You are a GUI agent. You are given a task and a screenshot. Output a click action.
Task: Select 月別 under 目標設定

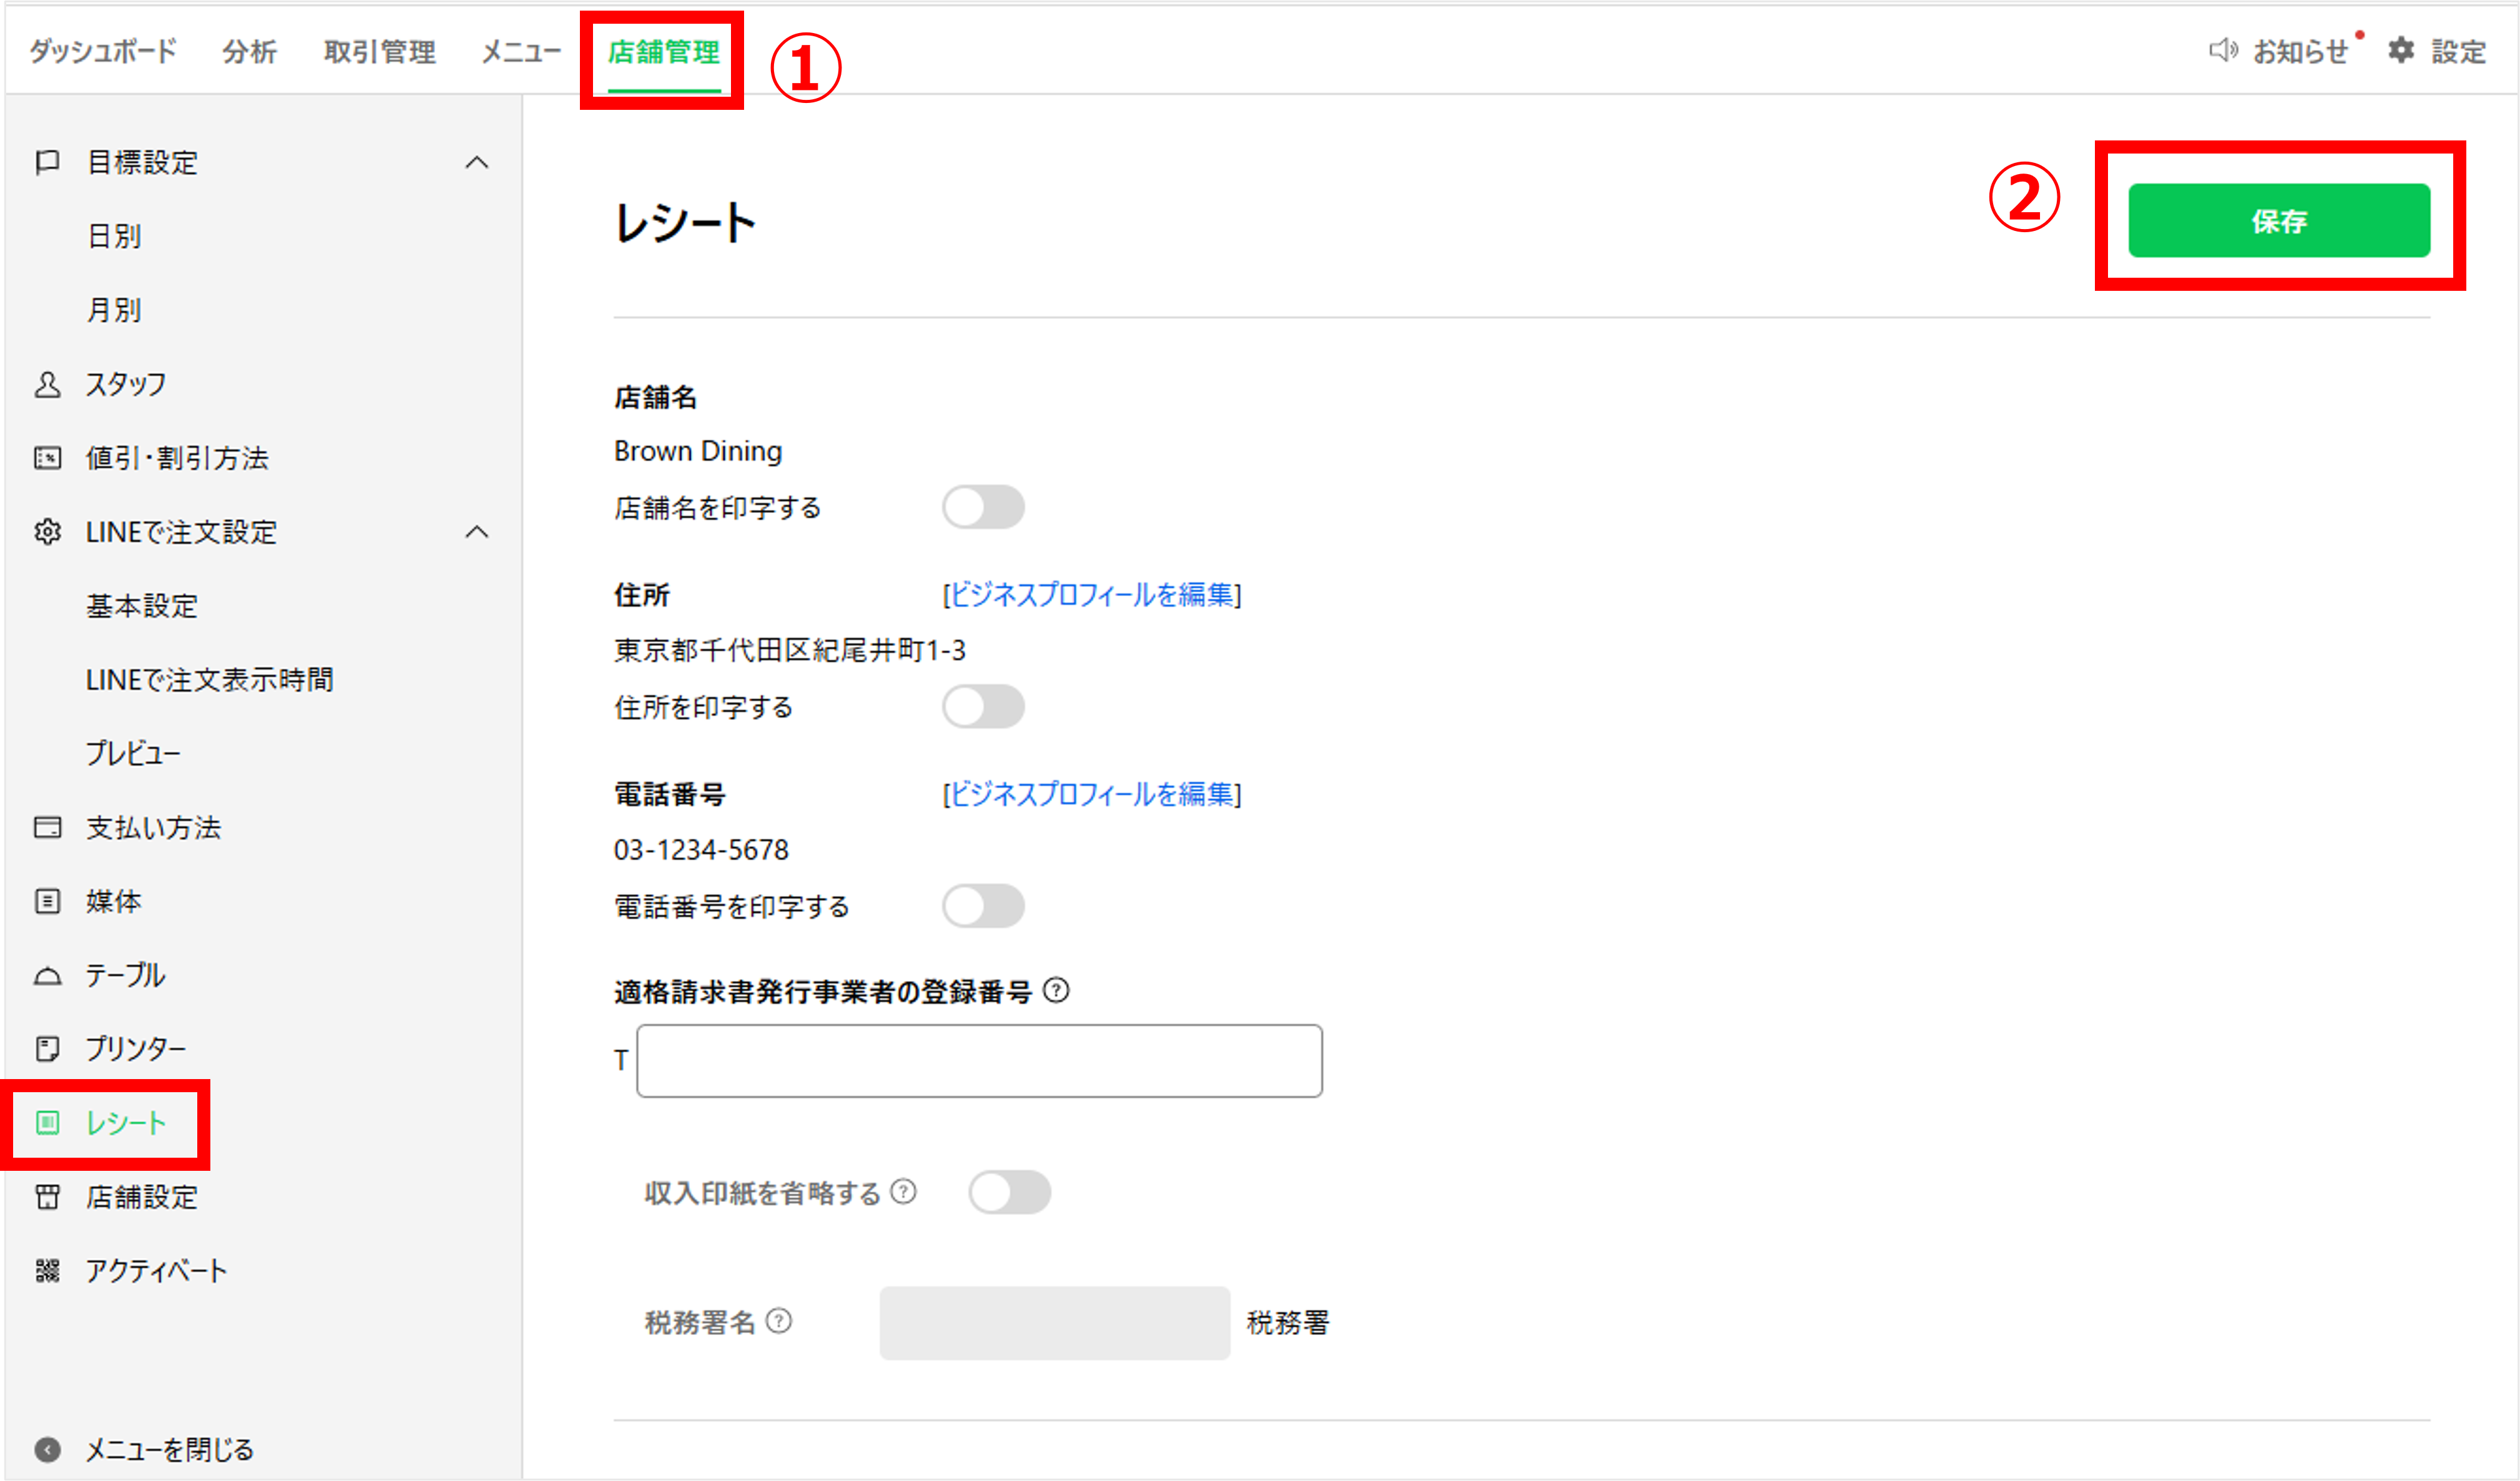114,310
